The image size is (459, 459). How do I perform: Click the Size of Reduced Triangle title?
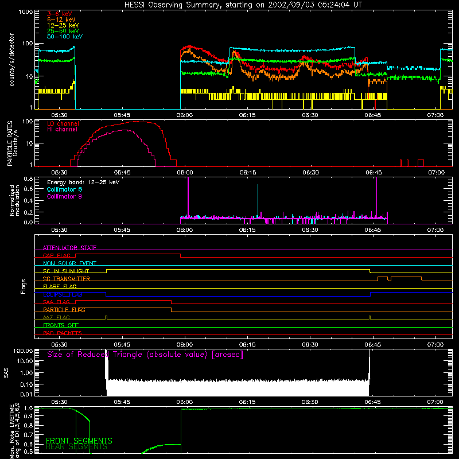pos(145,355)
